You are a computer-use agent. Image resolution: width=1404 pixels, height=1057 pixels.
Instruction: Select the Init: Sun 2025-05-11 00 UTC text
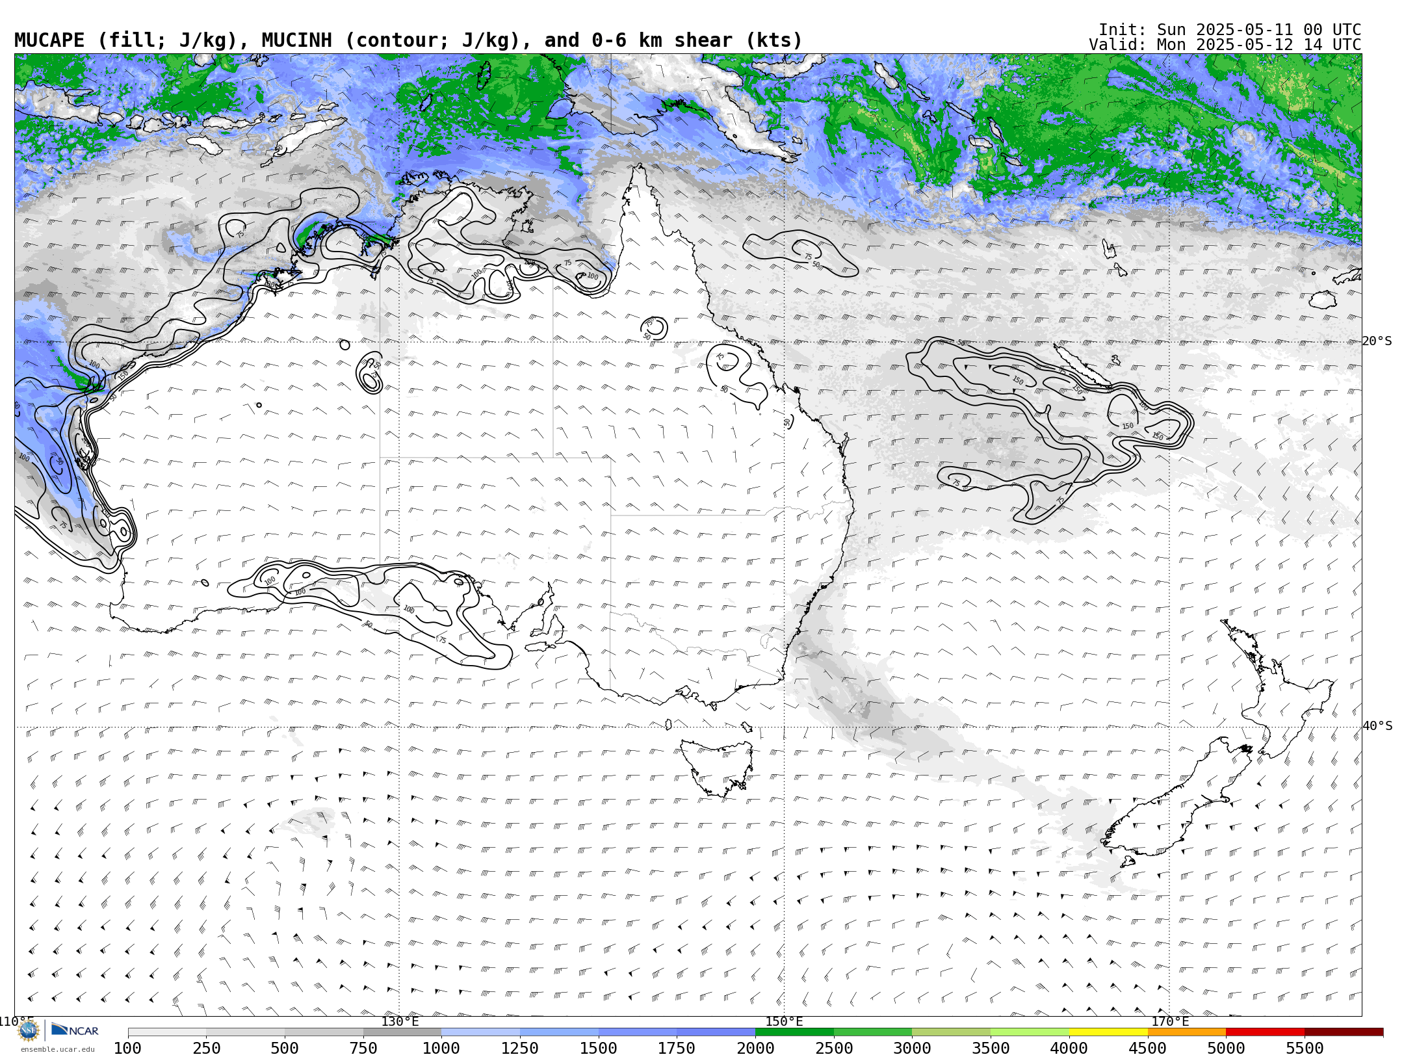coord(1230,30)
